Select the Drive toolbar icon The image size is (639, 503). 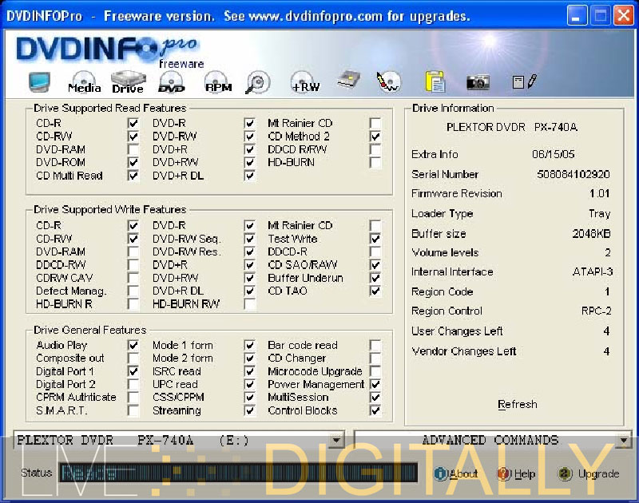[127, 82]
